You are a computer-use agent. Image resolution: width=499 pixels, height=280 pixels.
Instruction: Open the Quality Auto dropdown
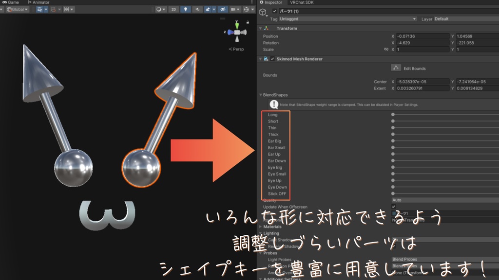tap(445, 200)
